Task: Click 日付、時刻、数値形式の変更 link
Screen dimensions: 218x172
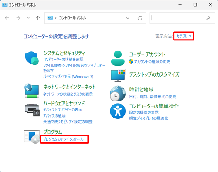Action: coord(153,97)
